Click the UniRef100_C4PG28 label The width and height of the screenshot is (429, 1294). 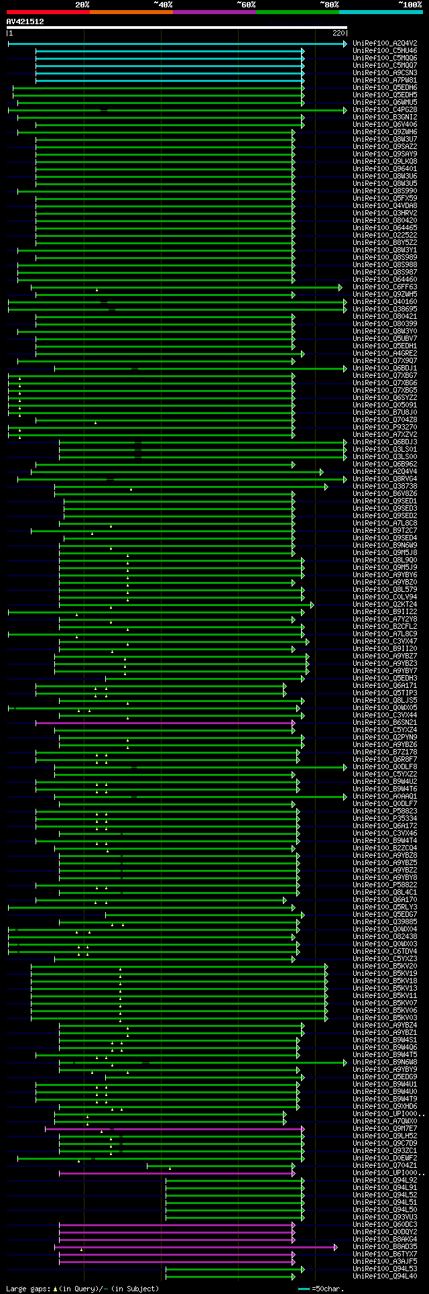tap(385, 110)
